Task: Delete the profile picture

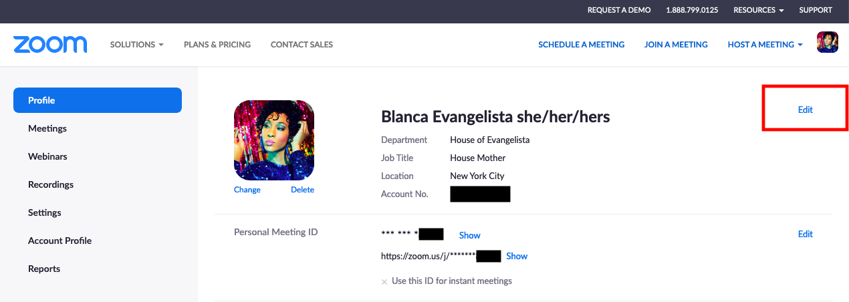Action: 302,190
